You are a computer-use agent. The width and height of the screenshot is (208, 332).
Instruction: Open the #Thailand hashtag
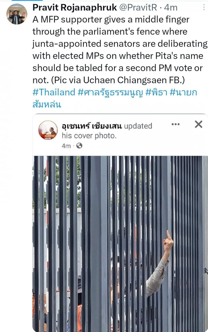coord(54,92)
